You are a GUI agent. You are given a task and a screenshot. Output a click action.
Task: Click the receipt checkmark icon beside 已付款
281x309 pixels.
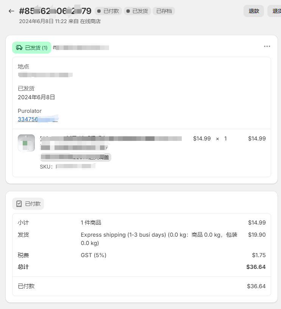(x=19, y=204)
